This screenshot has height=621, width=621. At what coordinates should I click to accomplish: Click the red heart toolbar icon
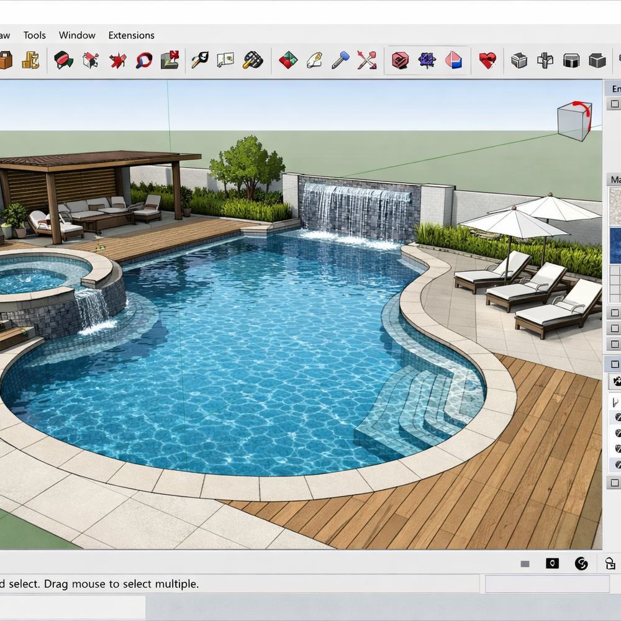[x=487, y=60]
